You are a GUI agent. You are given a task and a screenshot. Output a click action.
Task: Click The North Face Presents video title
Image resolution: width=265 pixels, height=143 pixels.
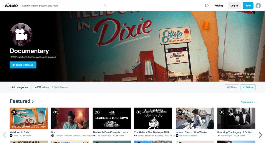pyautogui.click(x=112, y=132)
